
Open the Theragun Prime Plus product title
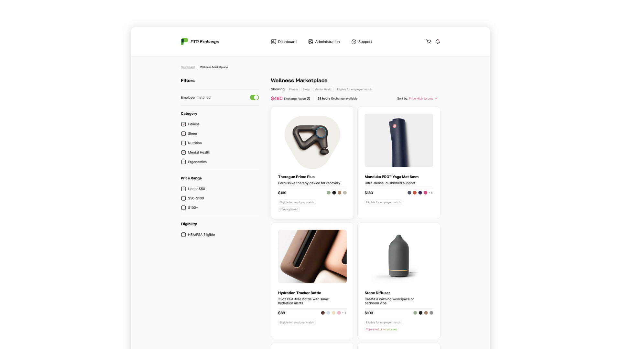click(296, 177)
